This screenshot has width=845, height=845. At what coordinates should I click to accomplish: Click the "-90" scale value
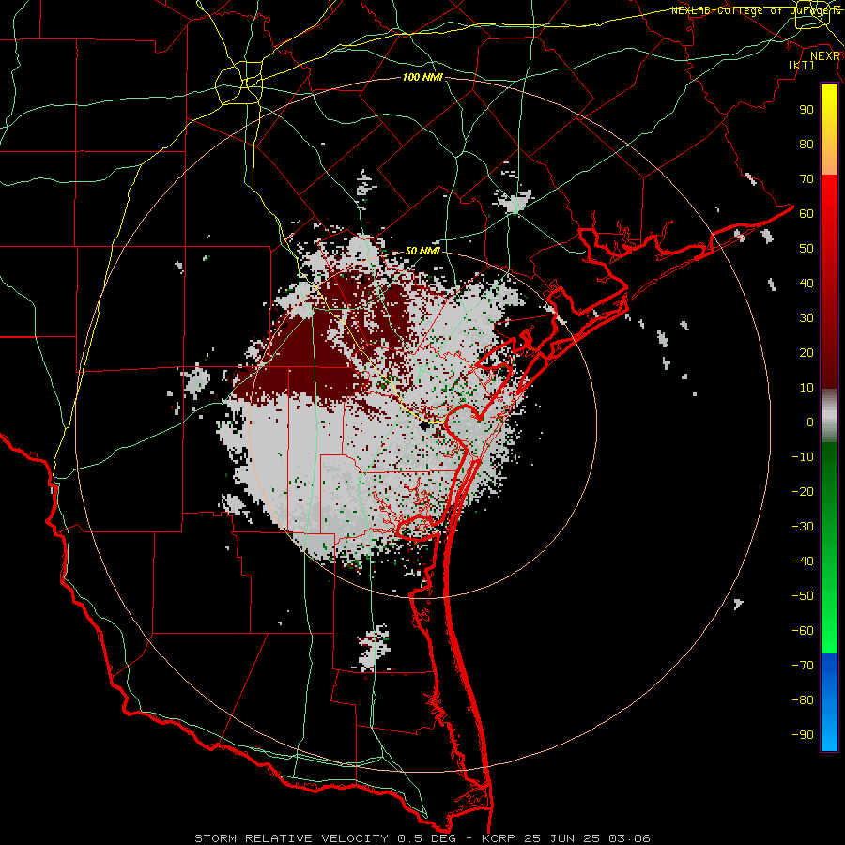pyautogui.click(x=803, y=735)
